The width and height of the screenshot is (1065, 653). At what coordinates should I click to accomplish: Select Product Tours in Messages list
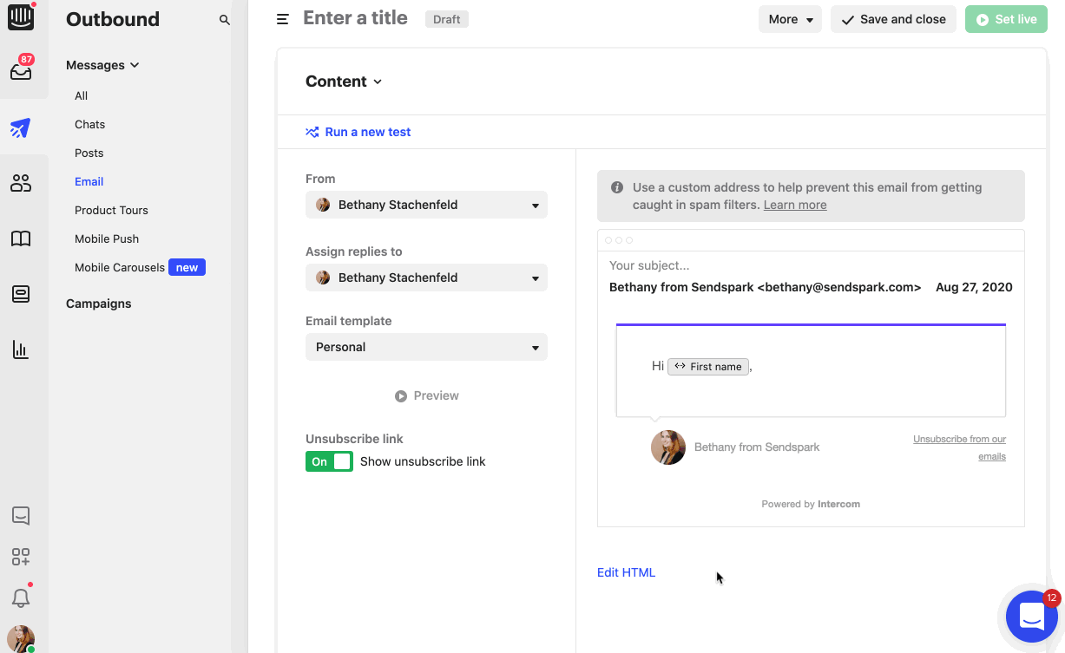pos(111,210)
